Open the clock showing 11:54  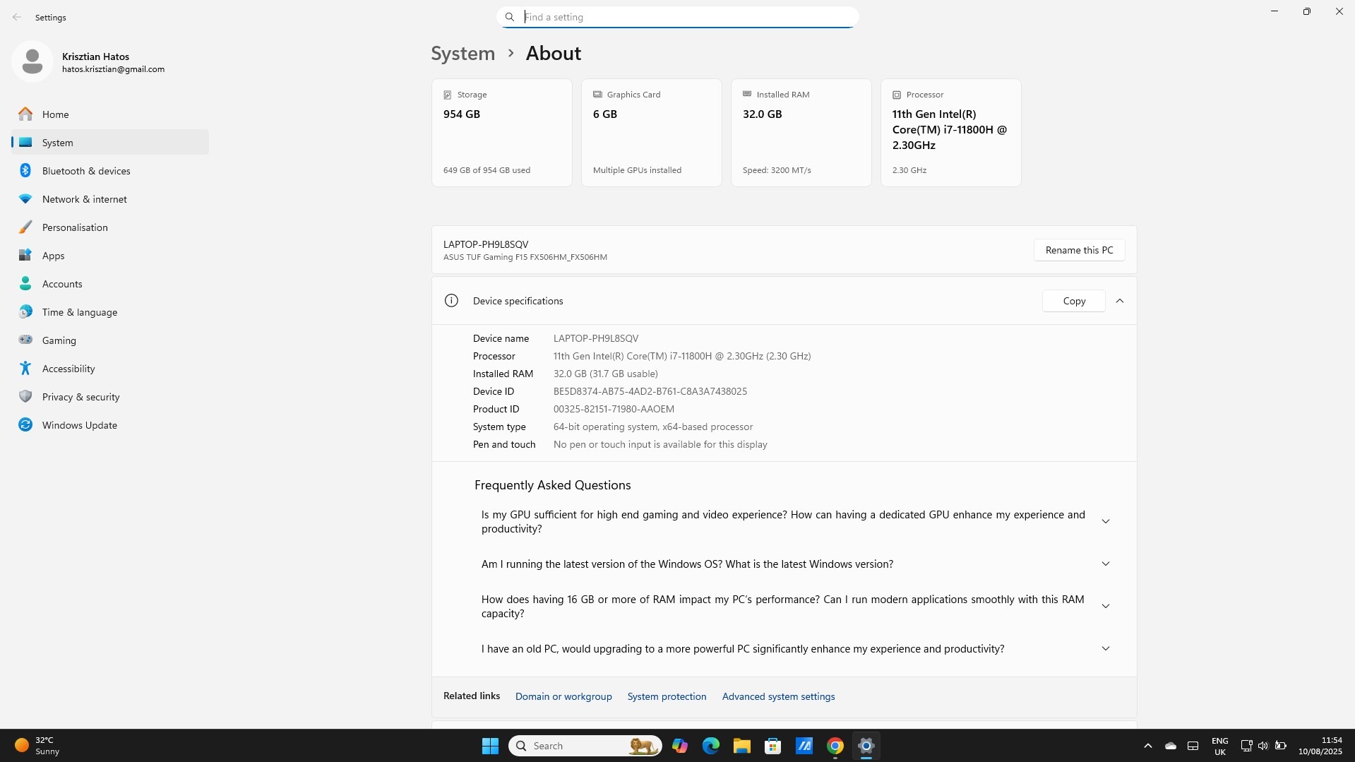[x=1320, y=746]
